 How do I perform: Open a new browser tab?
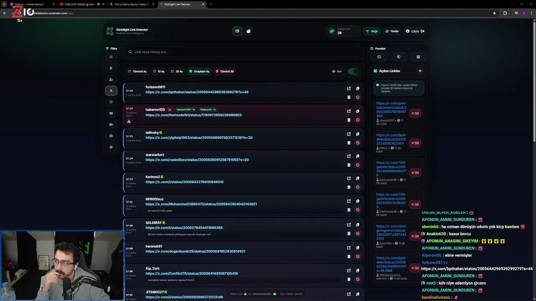pos(210,4)
